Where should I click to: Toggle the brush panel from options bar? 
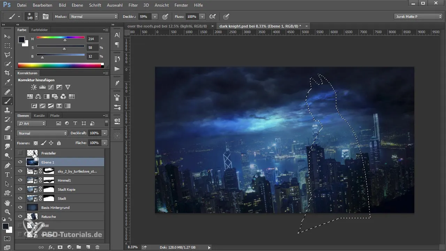coord(45,16)
